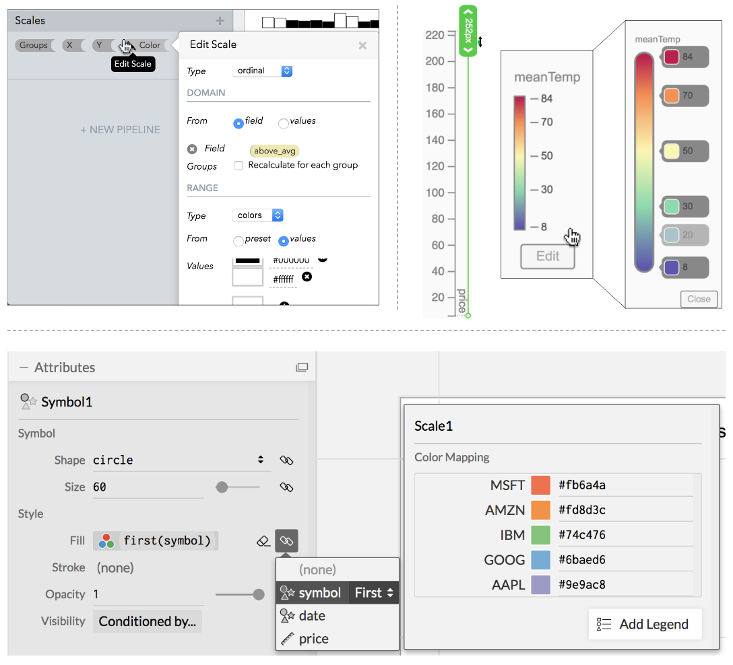
Task: Select the Color scale pill
Action: coord(150,45)
